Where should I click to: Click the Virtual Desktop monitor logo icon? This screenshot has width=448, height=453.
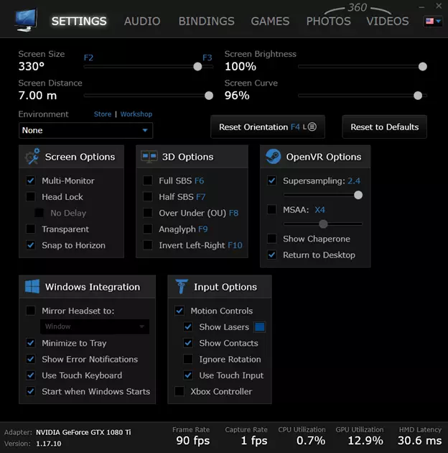tap(26, 19)
